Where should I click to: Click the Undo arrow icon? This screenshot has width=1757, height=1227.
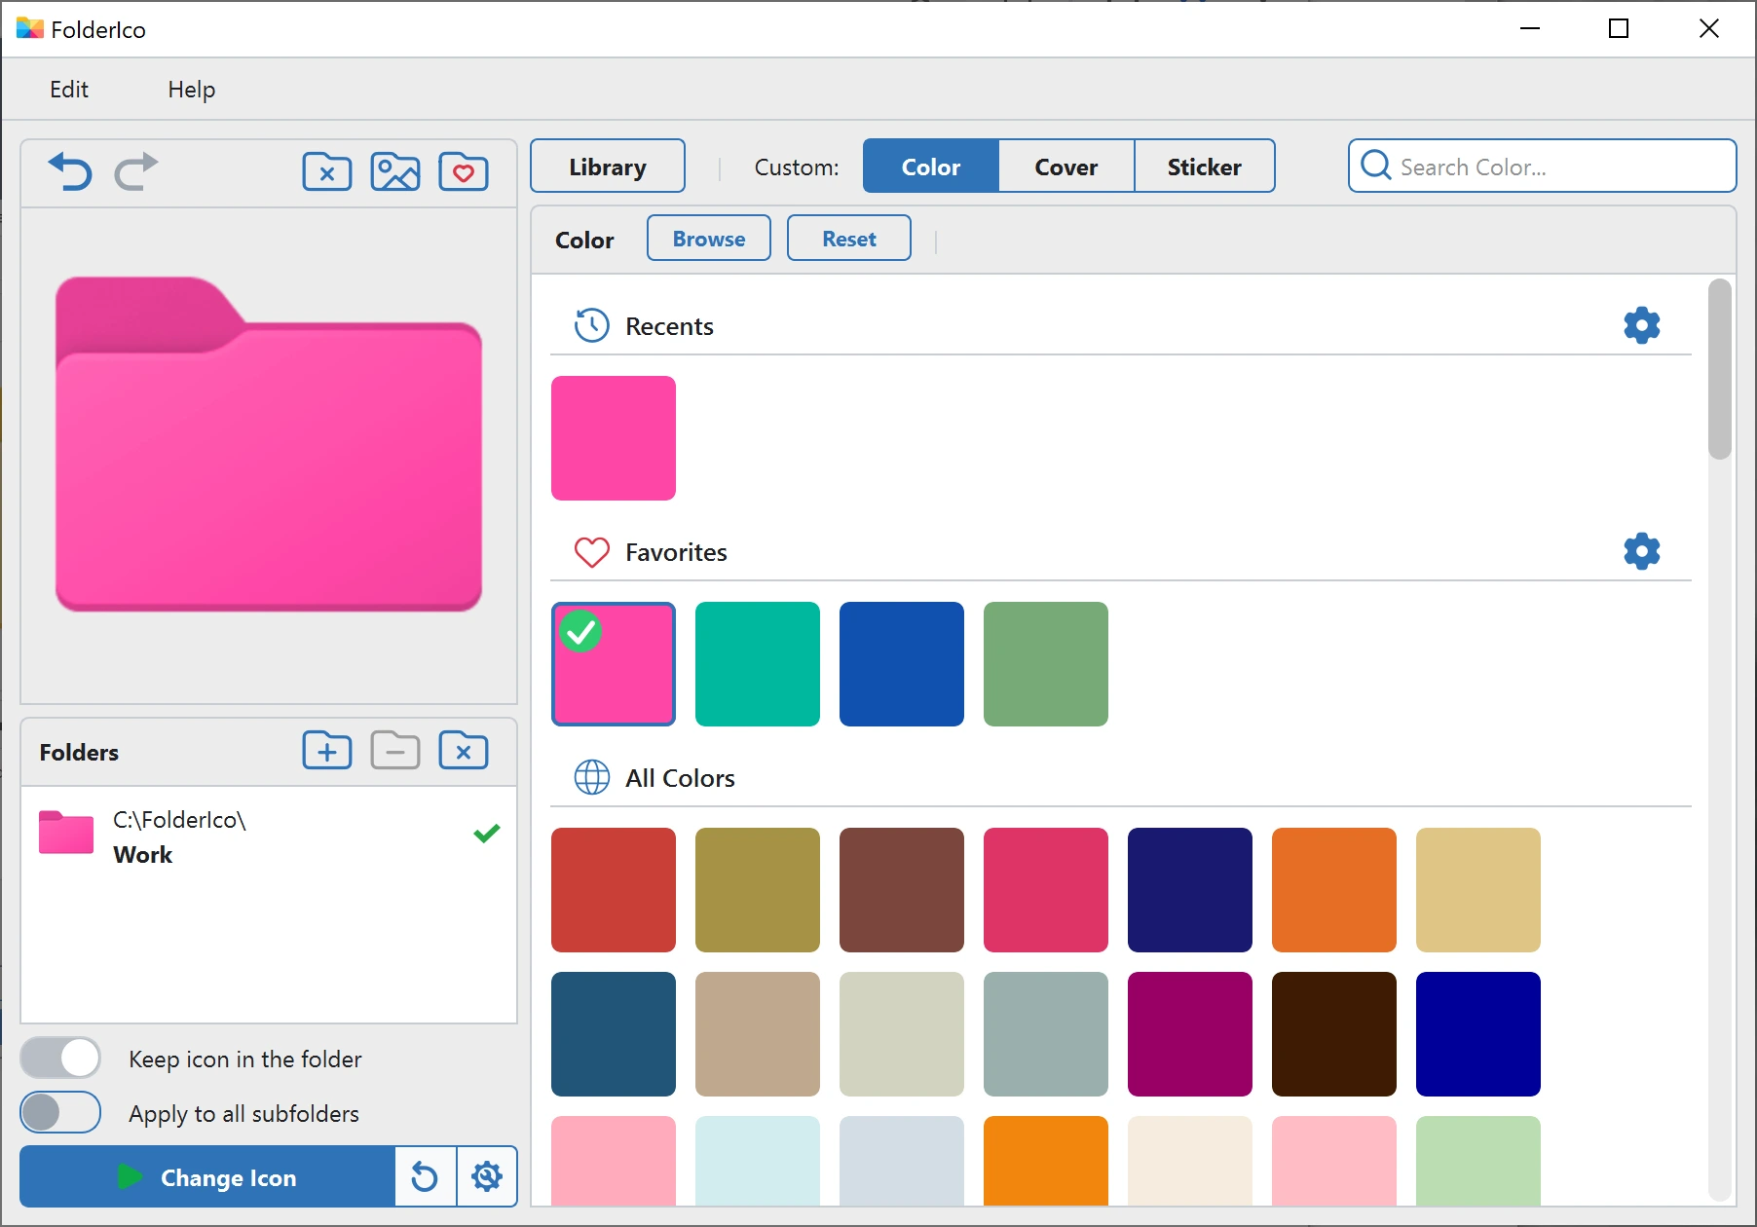70,171
